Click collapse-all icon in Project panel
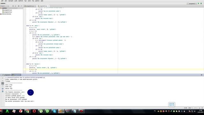204x115 pixels. point(16,6)
